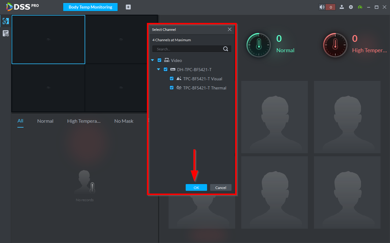Image resolution: width=390 pixels, height=243 pixels.
Task: Click the TPC-BF5421-T Thermal label
Action: point(205,88)
